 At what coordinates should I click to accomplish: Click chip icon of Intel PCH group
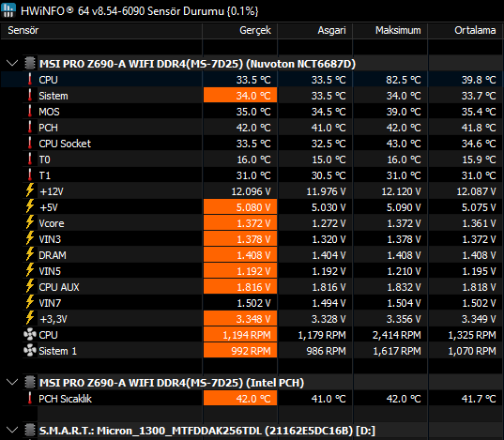pos(30,383)
